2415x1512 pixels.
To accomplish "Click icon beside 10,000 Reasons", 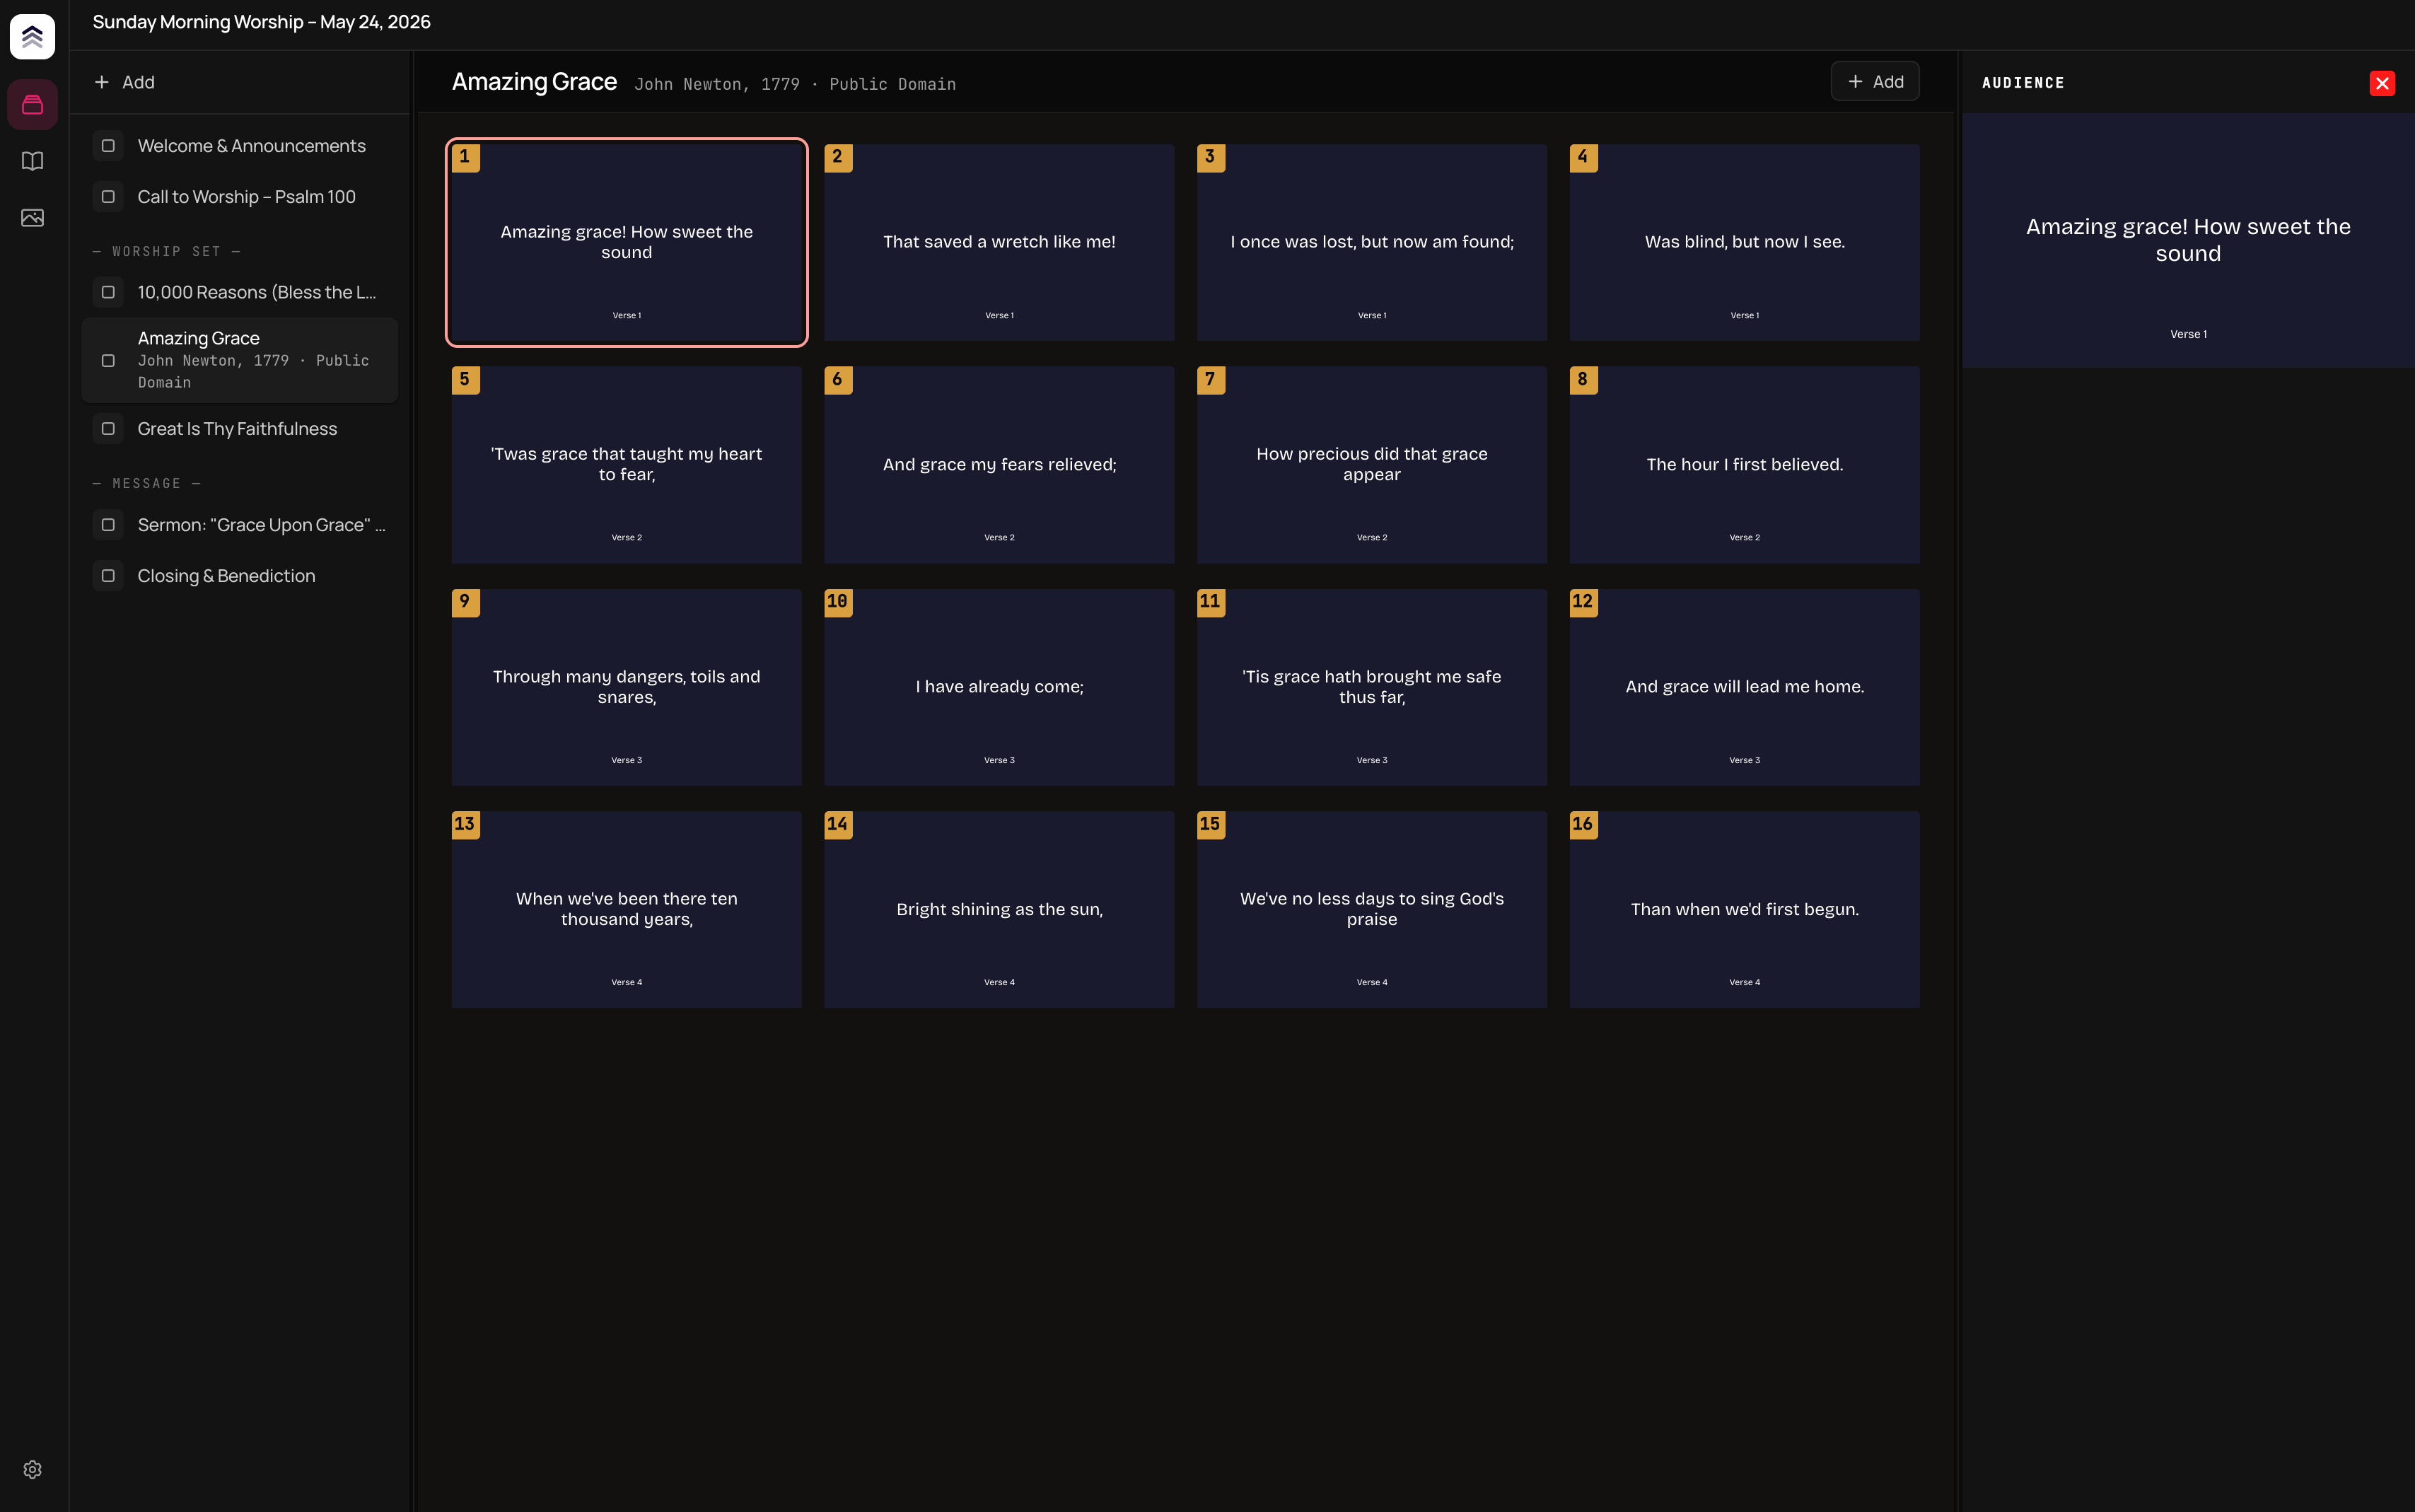I will (108, 292).
